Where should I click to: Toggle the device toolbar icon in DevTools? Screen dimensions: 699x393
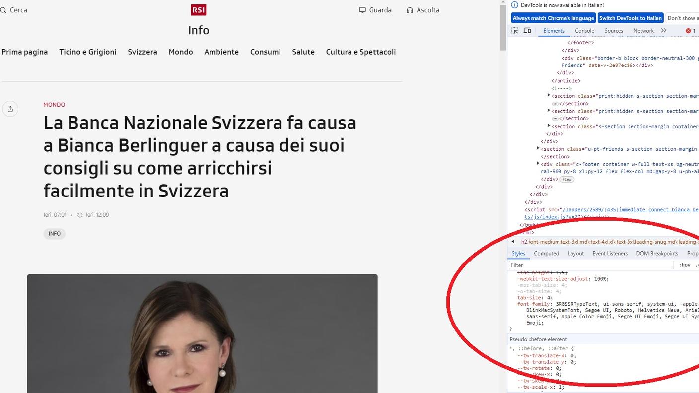527,31
